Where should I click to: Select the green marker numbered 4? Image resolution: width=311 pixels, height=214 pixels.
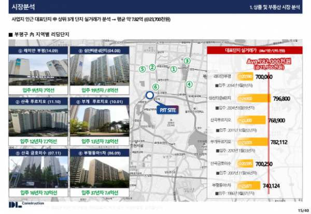tap(189, 84)
